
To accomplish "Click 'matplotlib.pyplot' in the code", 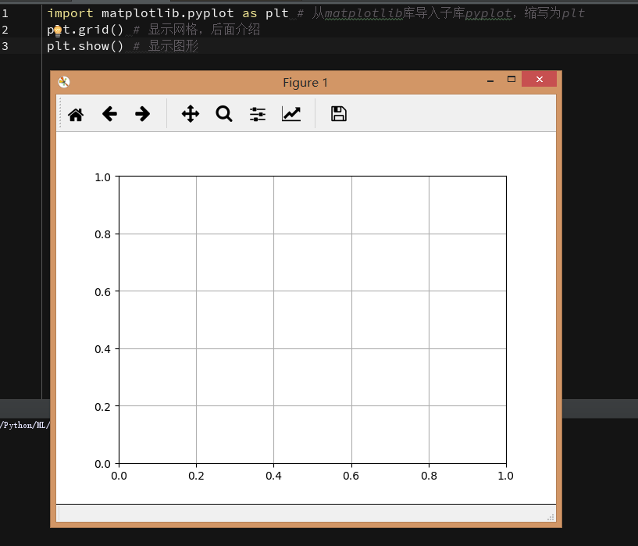I will pyautogui.click(x=168, y=13).
